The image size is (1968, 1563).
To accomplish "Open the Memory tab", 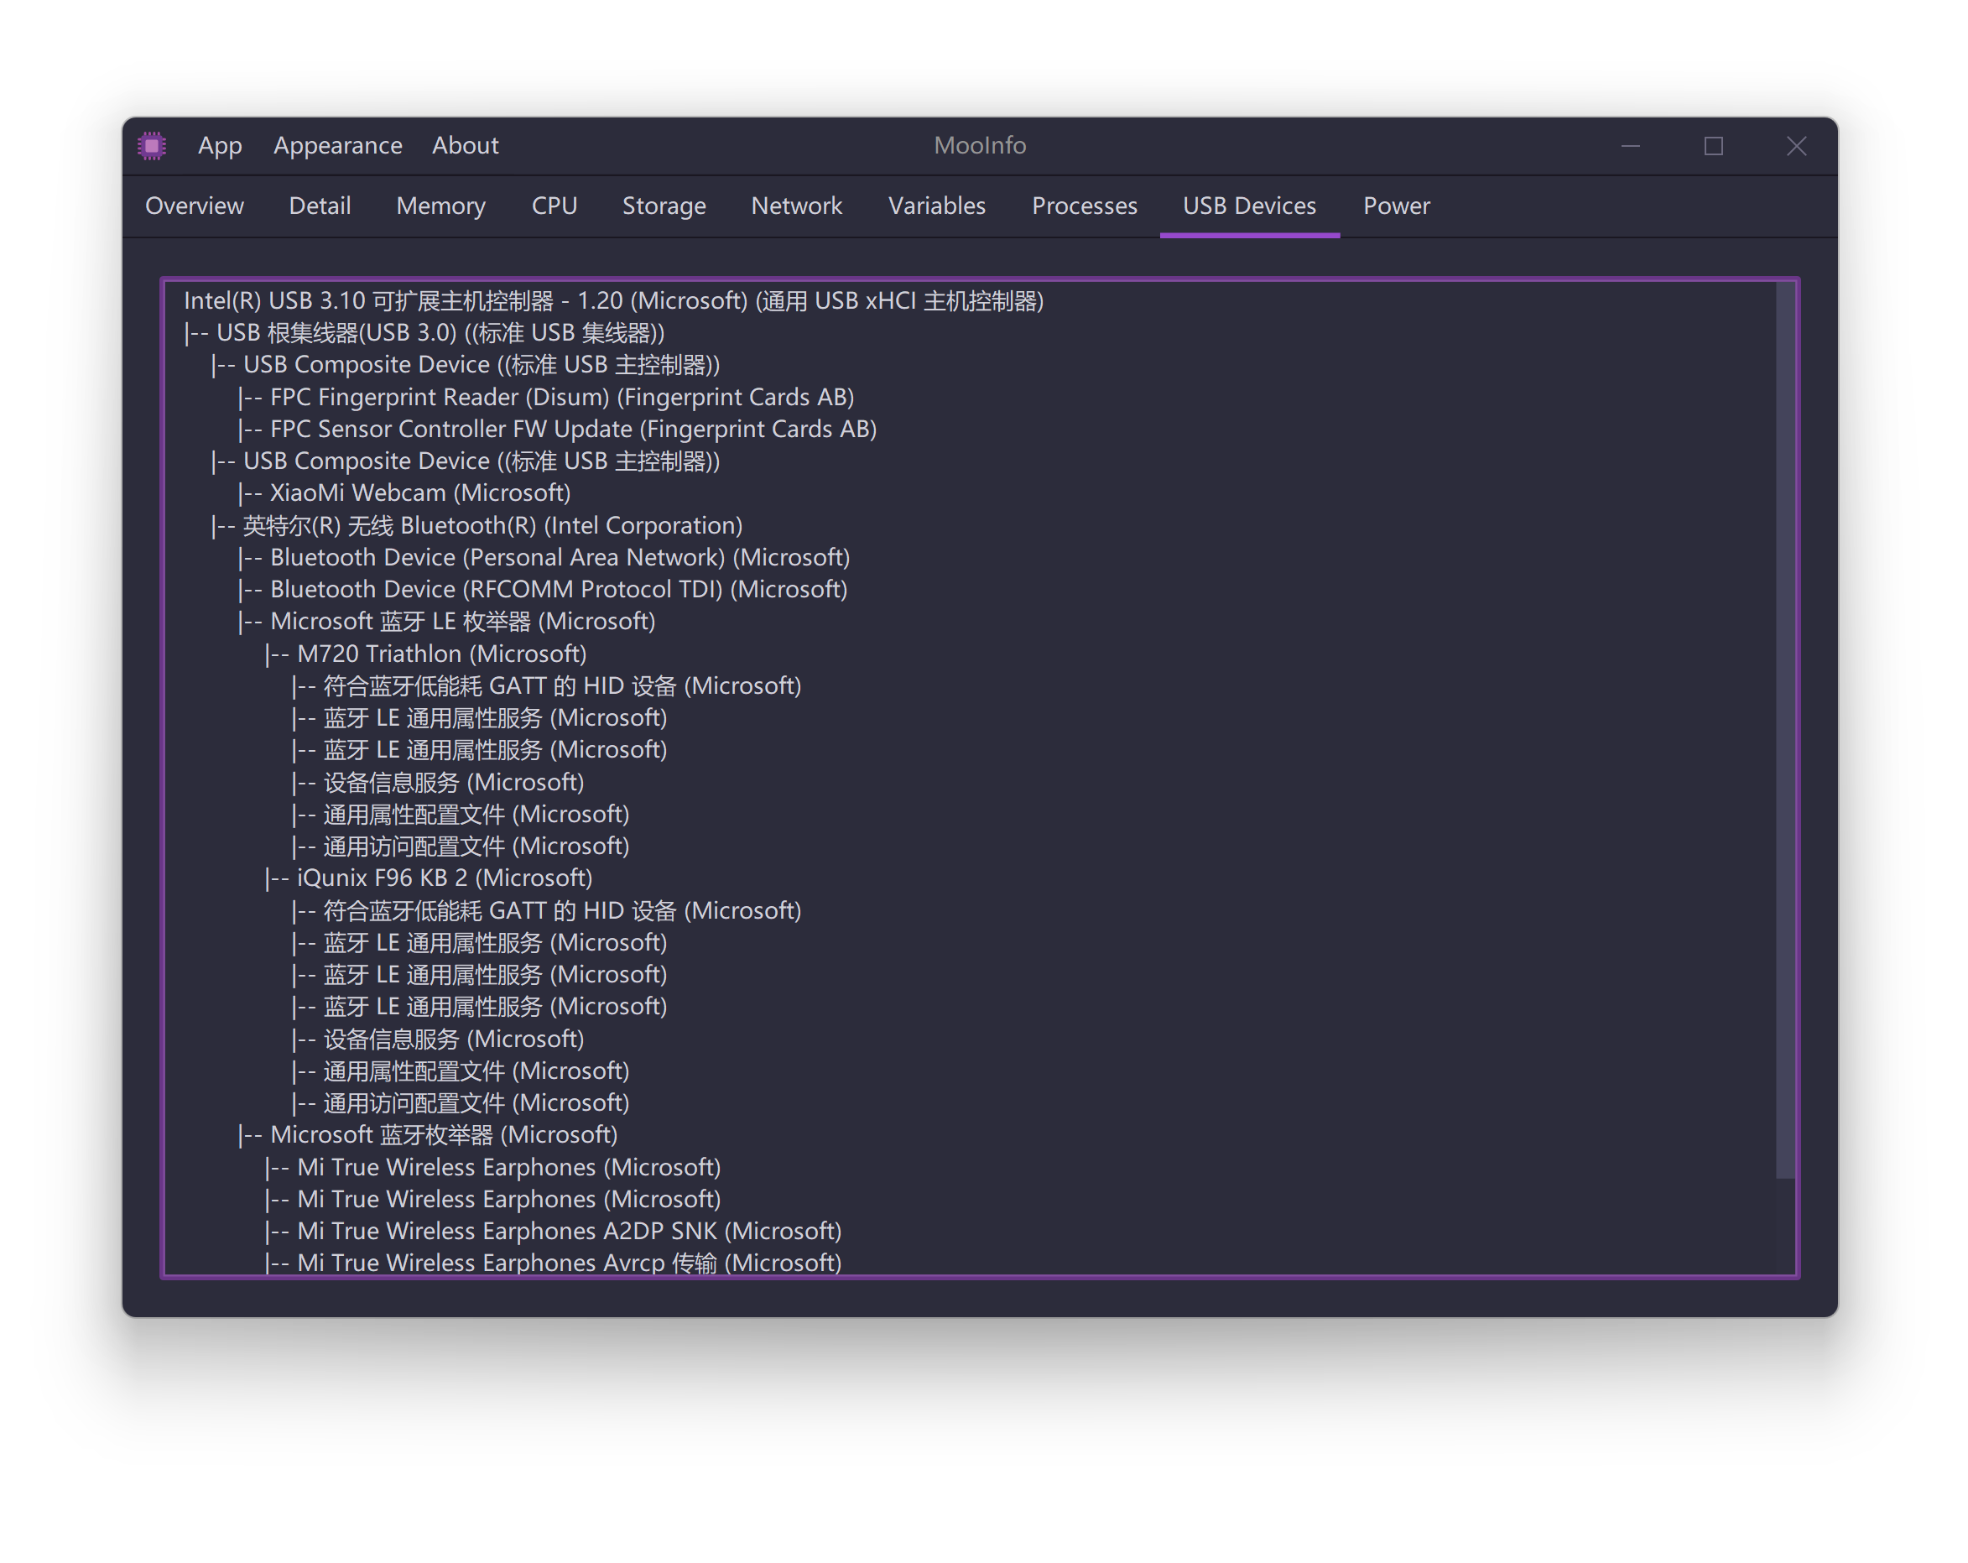I will click(x=441, y=206).
